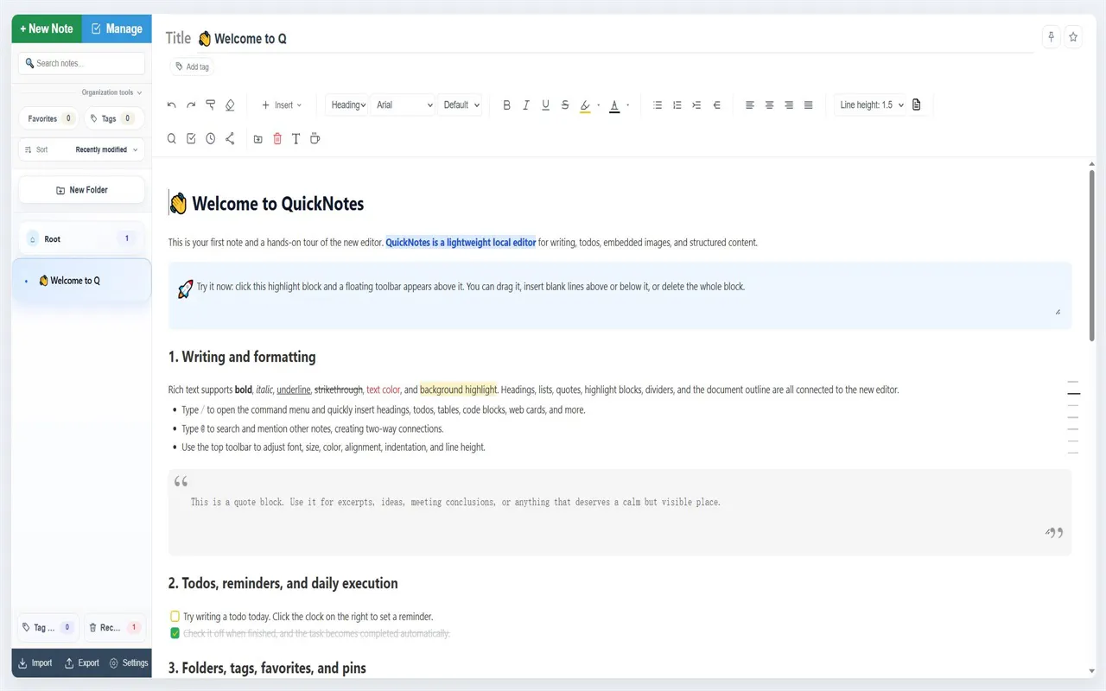The image size is (1106, 691).
Task: Click the note title field
Action: [615, 38]
